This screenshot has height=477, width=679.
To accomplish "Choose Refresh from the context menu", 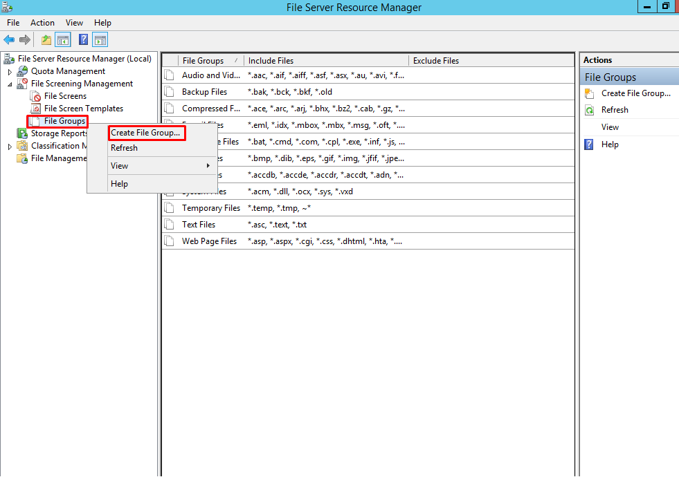I will [x=125, y=148].
